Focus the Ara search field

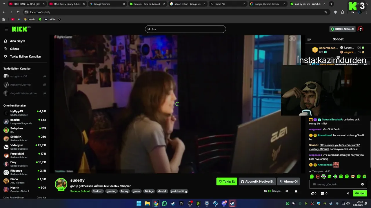185,29
